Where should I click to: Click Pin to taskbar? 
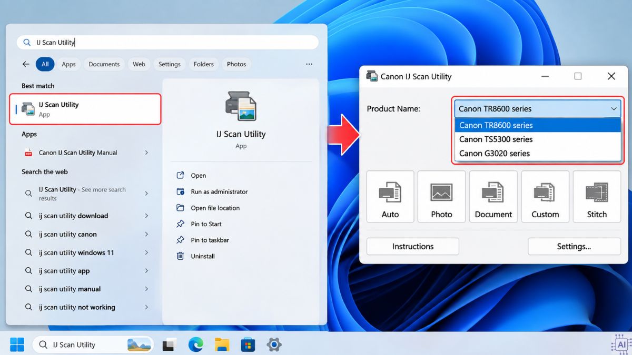pos(202,240)
